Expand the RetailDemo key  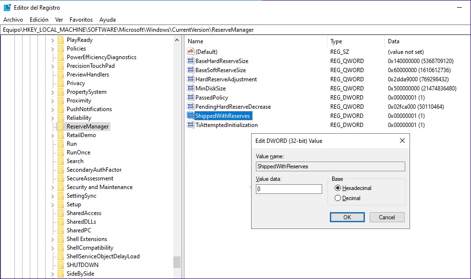pos(52,136)
